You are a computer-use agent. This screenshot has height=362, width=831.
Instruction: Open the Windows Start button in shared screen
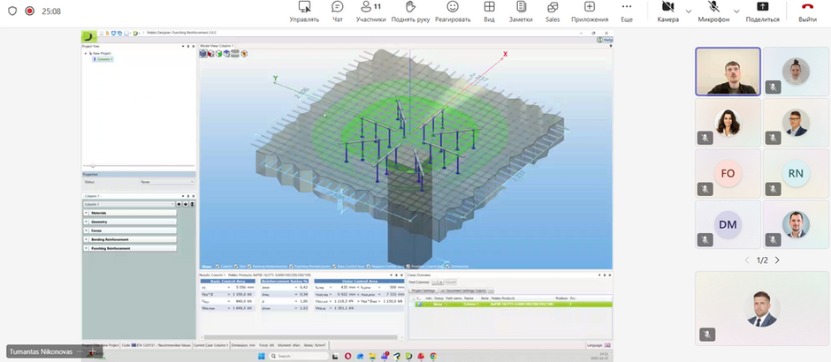262,356
